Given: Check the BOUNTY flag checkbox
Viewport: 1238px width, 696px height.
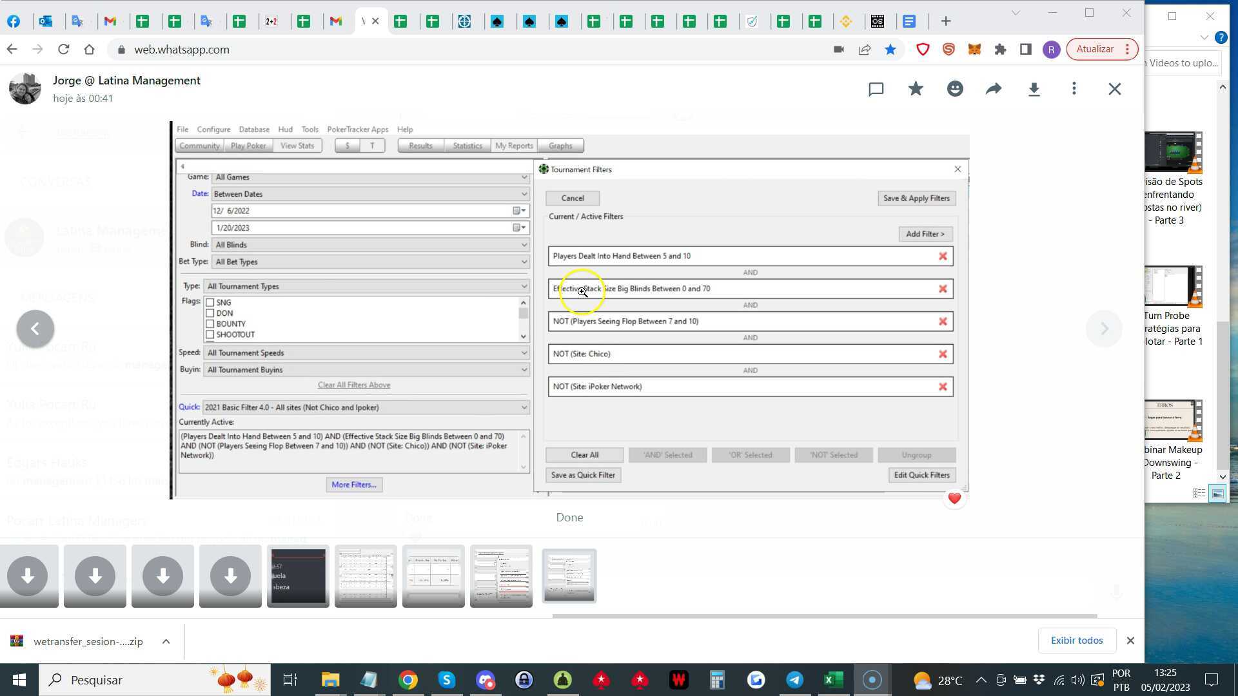Looking at the screenshot, I should pos(210,324).
